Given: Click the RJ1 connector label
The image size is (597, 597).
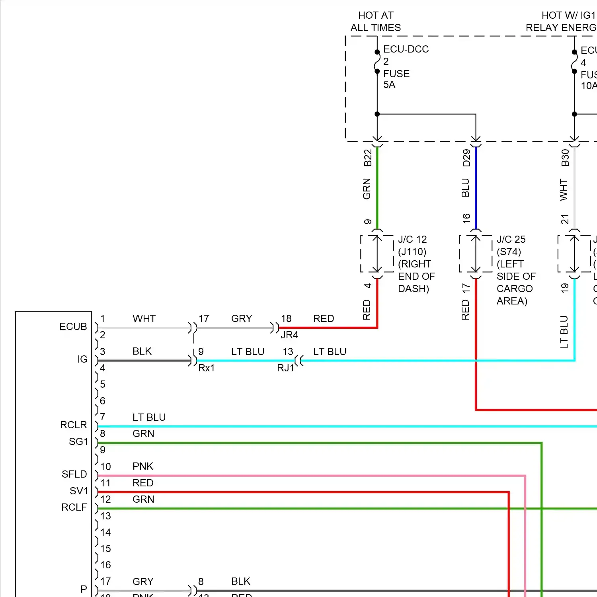Looking at the screenshot, I should (x=285, y=368).
